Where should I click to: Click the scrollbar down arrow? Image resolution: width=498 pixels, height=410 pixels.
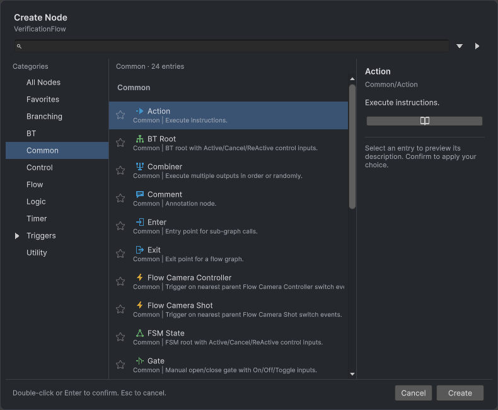(352, 374)
